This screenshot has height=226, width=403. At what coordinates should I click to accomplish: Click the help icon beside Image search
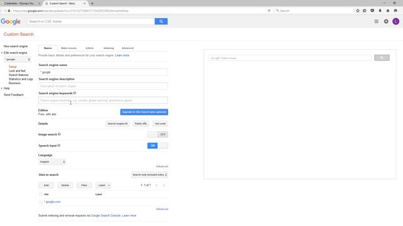click(x=59, y=134)
